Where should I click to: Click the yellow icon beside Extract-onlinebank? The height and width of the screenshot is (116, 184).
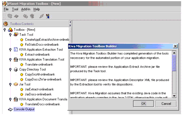[22, 55]
